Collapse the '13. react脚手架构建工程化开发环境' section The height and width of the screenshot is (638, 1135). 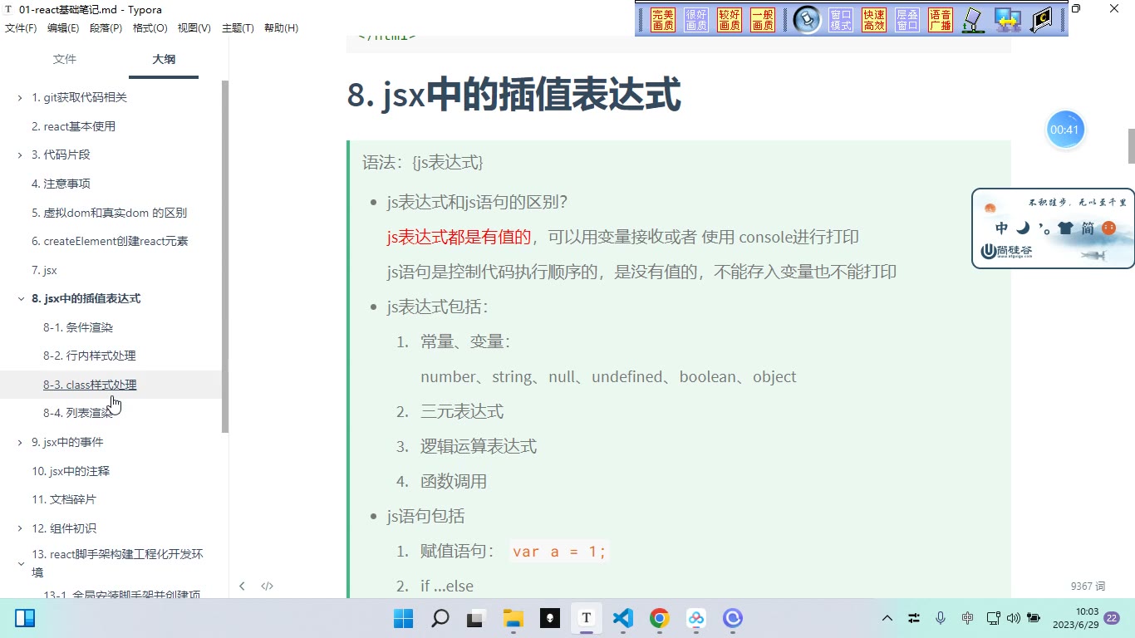(x=20, y=563)
